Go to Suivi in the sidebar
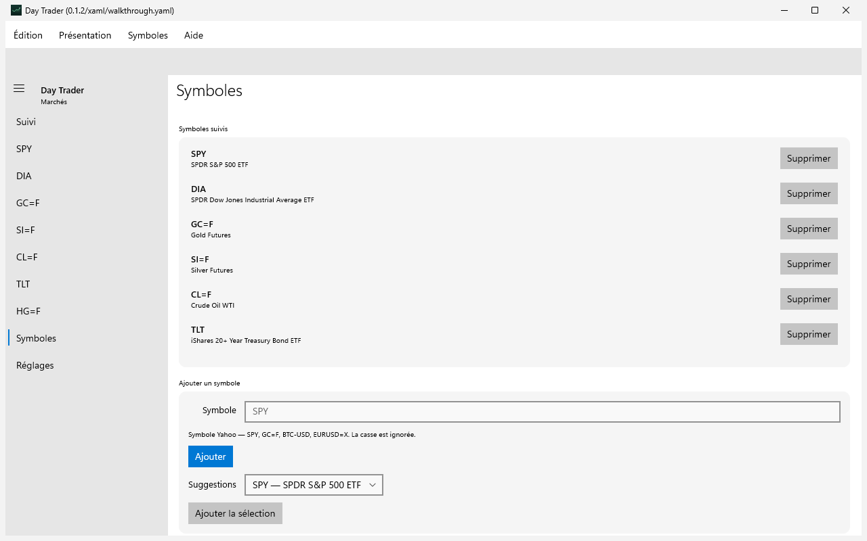 [87, 122]
